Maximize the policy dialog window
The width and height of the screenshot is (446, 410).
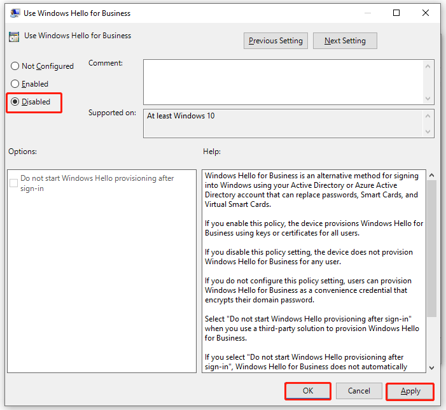(x=396, y=13)
